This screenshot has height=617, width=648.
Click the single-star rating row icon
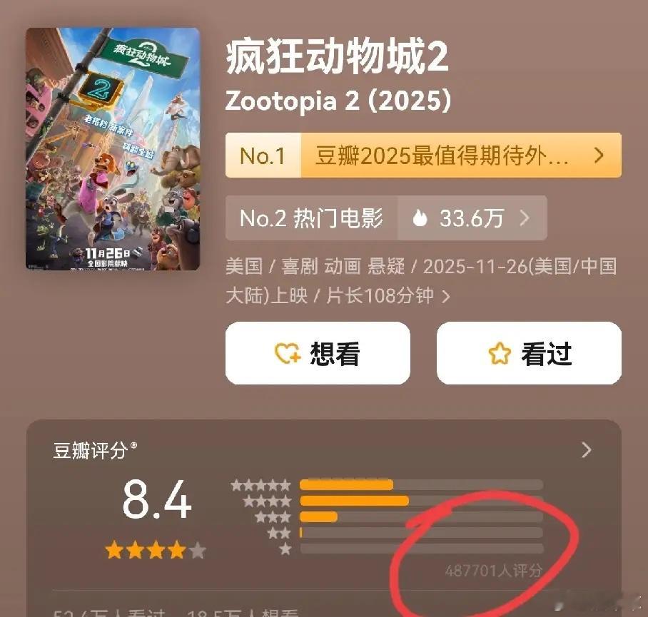(285, 549)
